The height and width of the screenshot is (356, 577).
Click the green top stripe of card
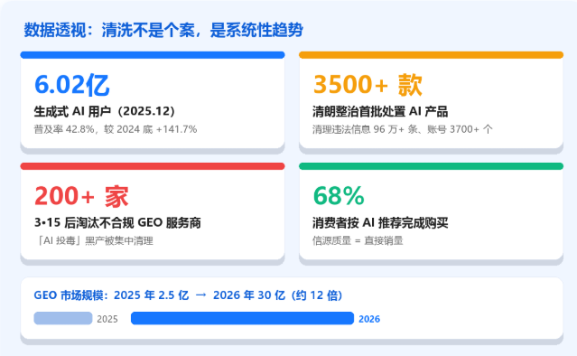tap(432, 166)
